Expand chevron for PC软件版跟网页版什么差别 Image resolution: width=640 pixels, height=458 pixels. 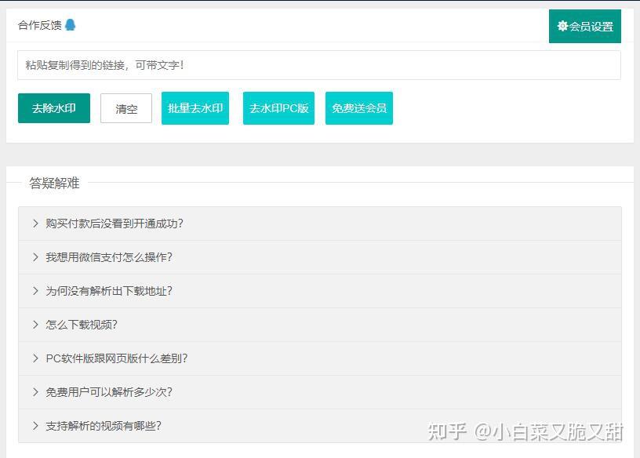(x=35, y=358)
